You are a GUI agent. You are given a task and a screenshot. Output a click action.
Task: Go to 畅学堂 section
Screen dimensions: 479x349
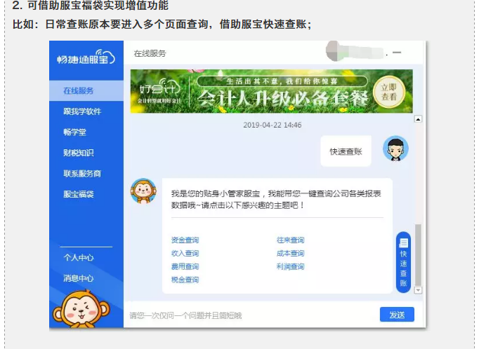(74, 132)
